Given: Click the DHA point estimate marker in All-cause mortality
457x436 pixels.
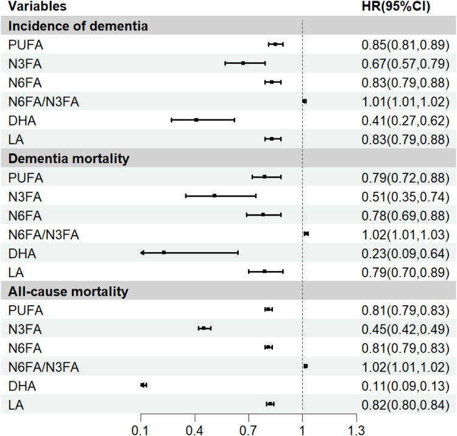Looking at the screenshot, I should tap(143, 385).
